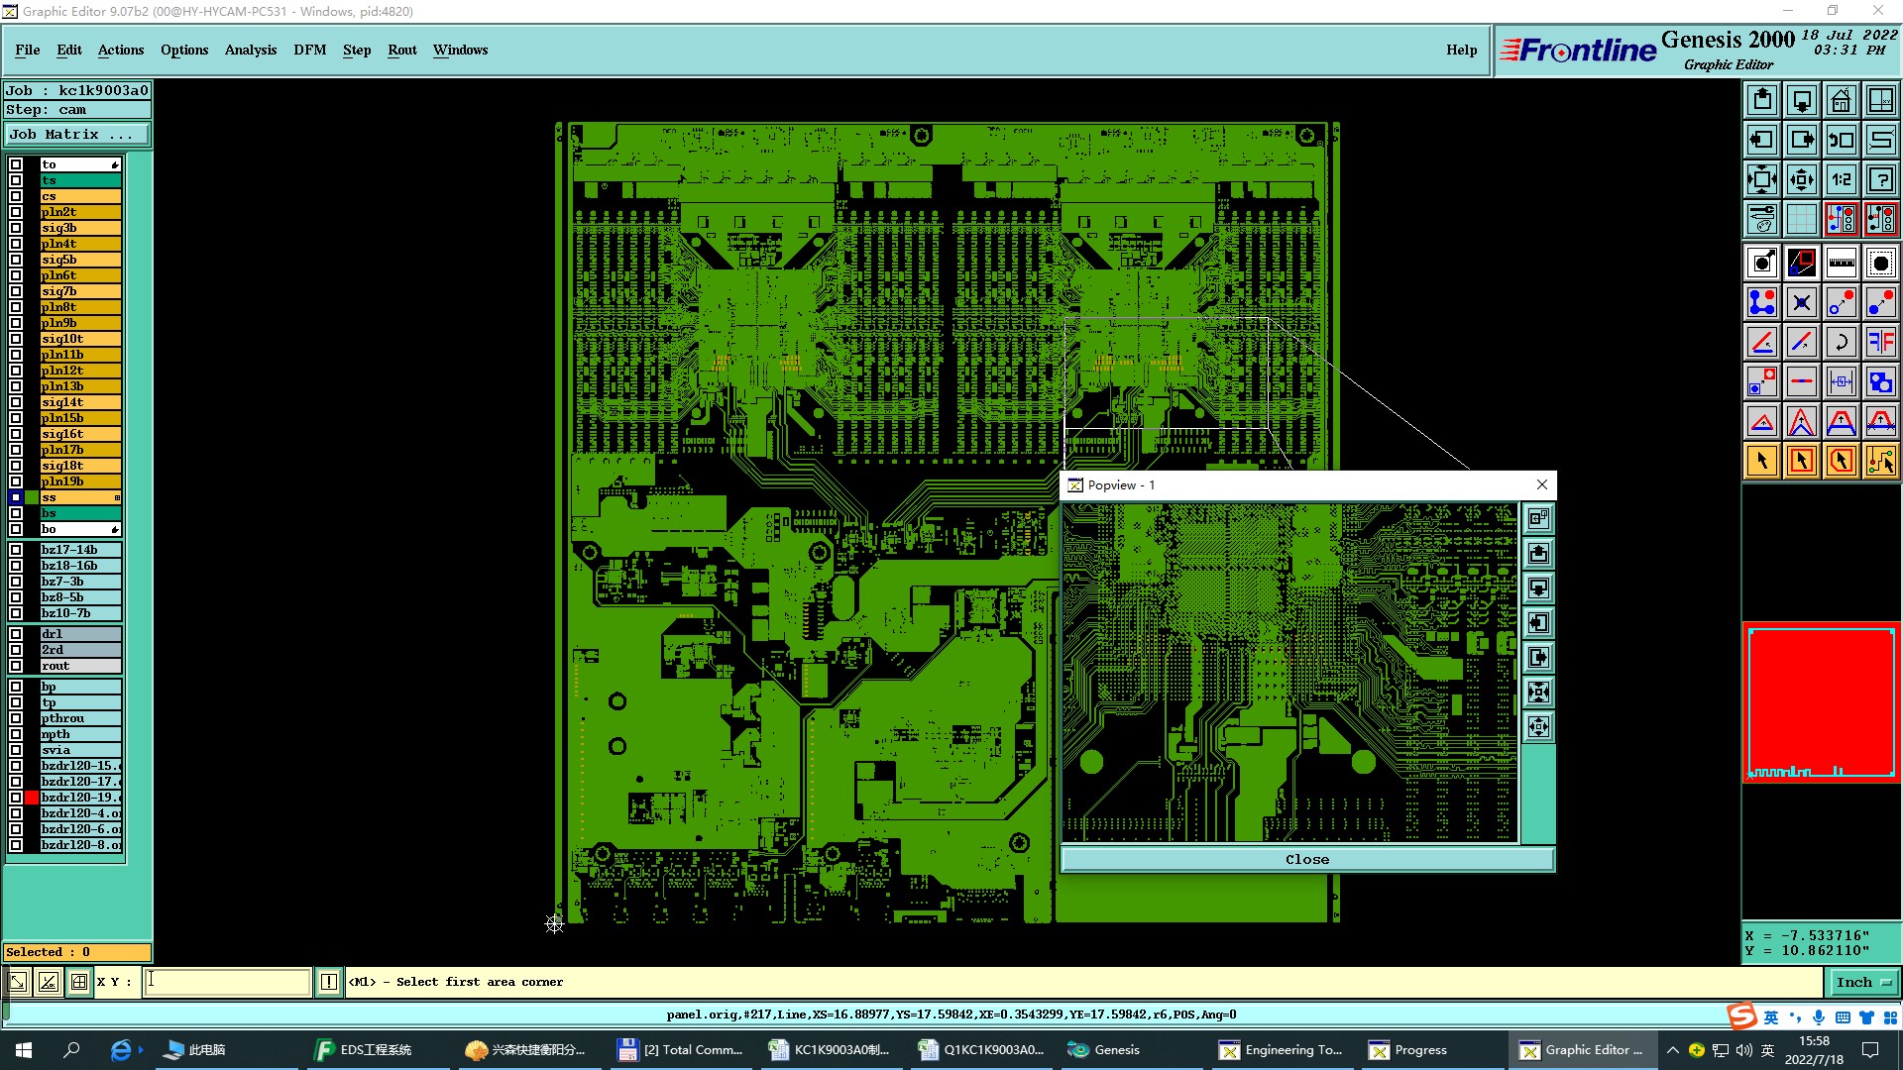The image size is (1903, 1070).
Task: Click the red color swatch of bzdr120-19
Action: tap(32, 798)
